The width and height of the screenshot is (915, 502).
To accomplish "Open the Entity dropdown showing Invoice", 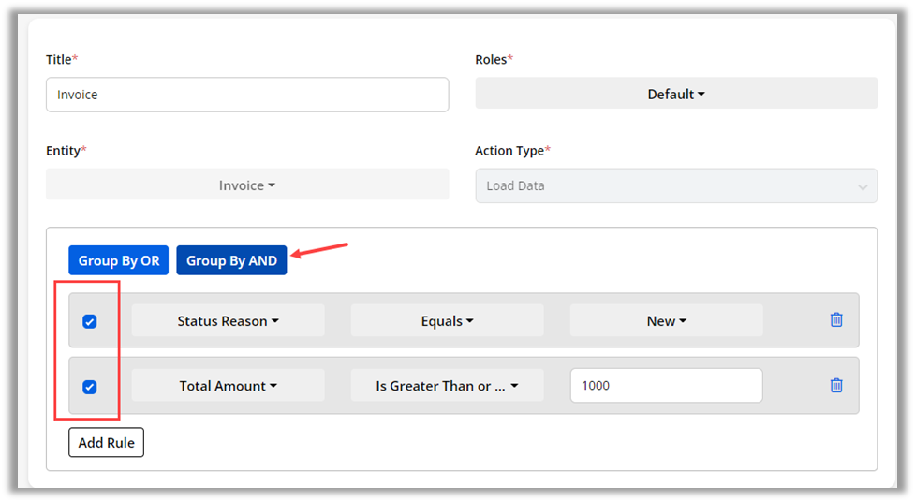I will click(x=247, y=185).
